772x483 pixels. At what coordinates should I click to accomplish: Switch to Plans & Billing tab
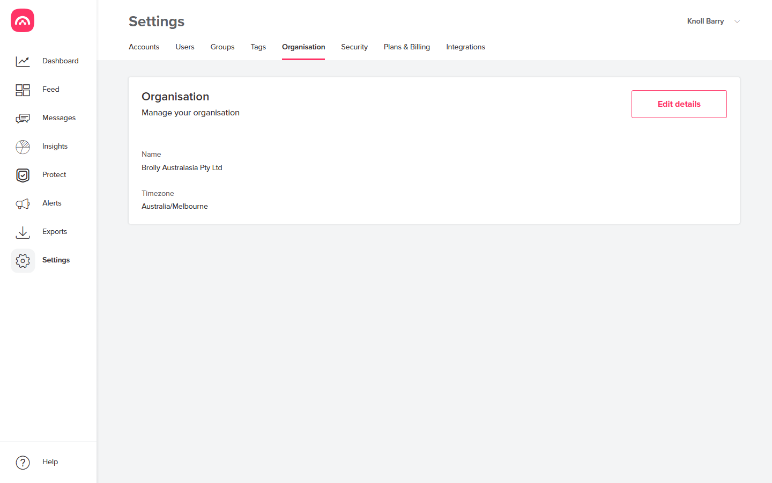click(x=407, y=47)
